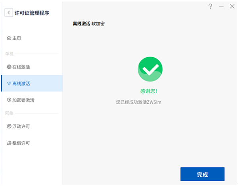Click the borrow icon beside 租借许可

click(x=9, y=143)
